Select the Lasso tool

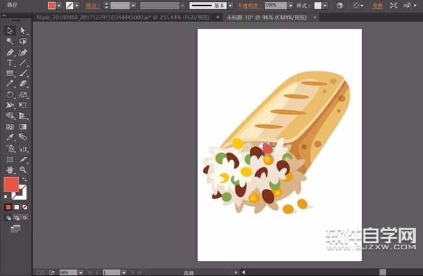(23, 41)
